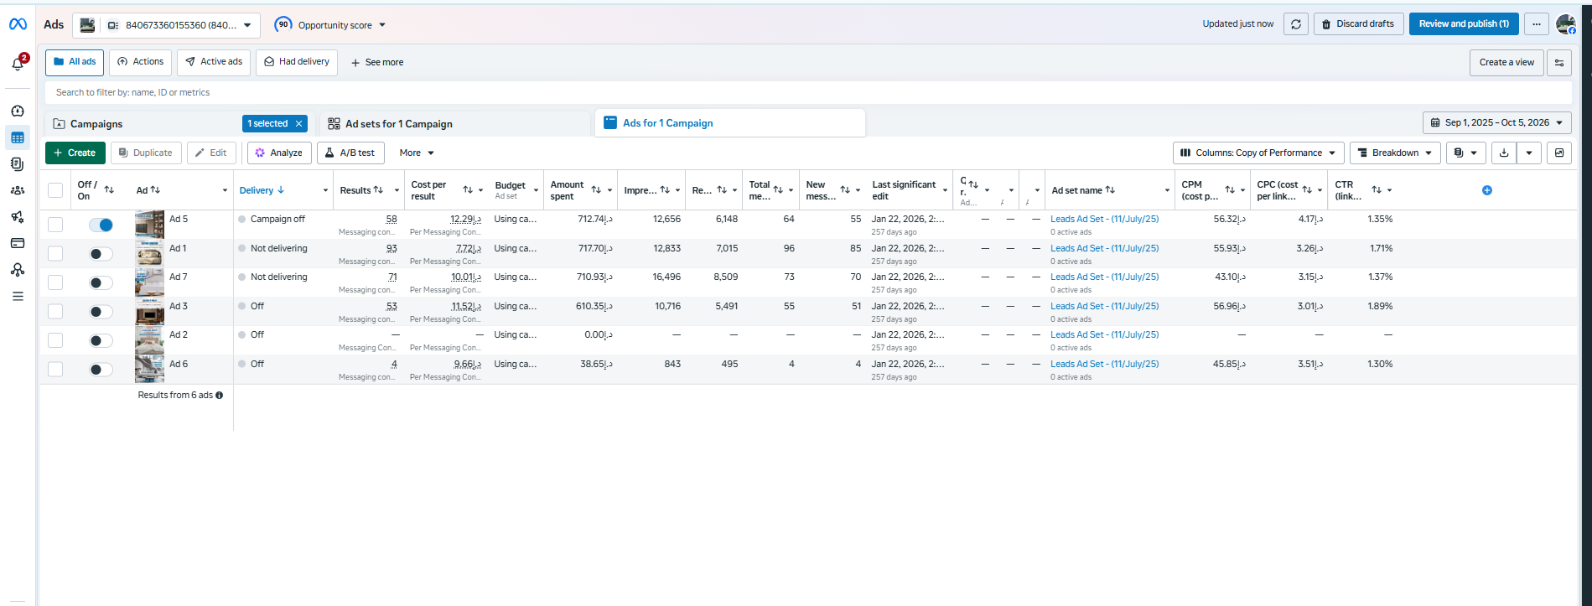Open the date range picker
The image size is (1592, 606).
1496,122
